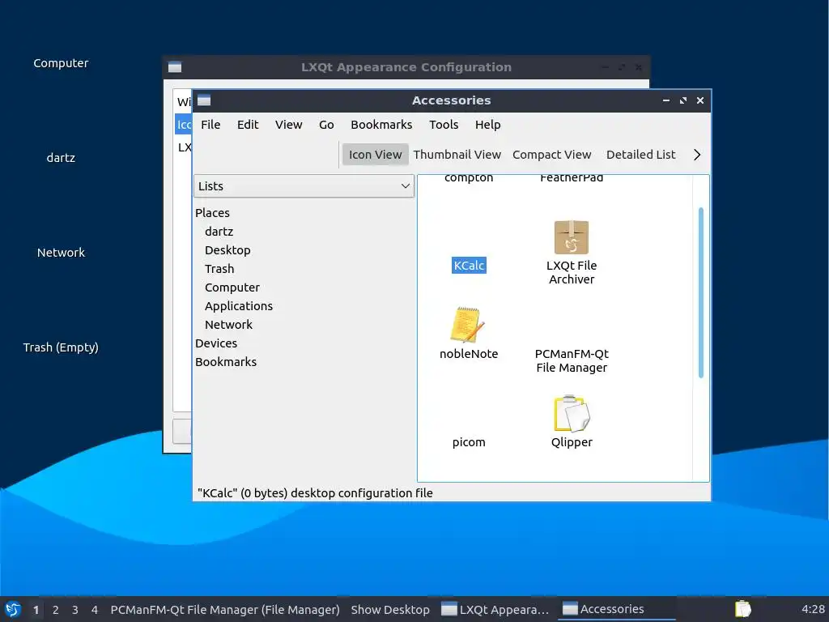Click the Qlipper tray icon in taskbar

pos(743,609)
